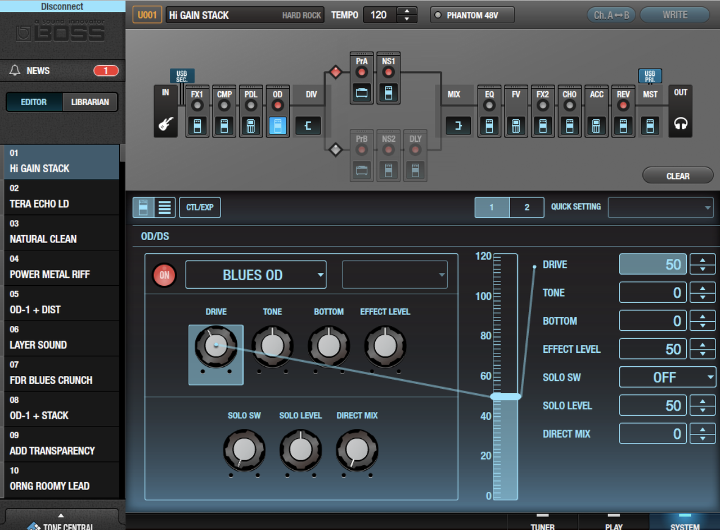Open the CTL/EXP settings
This screenshot has width=720, height=530.
coord(200,208)
